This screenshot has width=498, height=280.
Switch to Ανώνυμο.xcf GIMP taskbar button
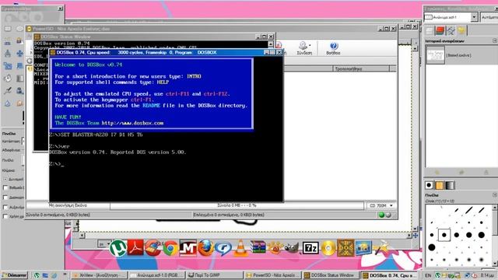click(x=157, y=275)
